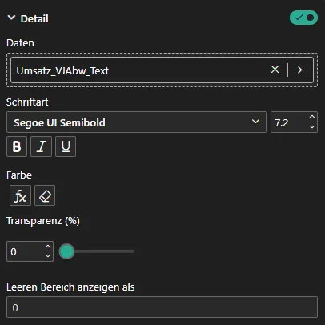The height and width of the screenshot is (325, 325).
Task: Click the Daten label
Action: pos(20,43)
